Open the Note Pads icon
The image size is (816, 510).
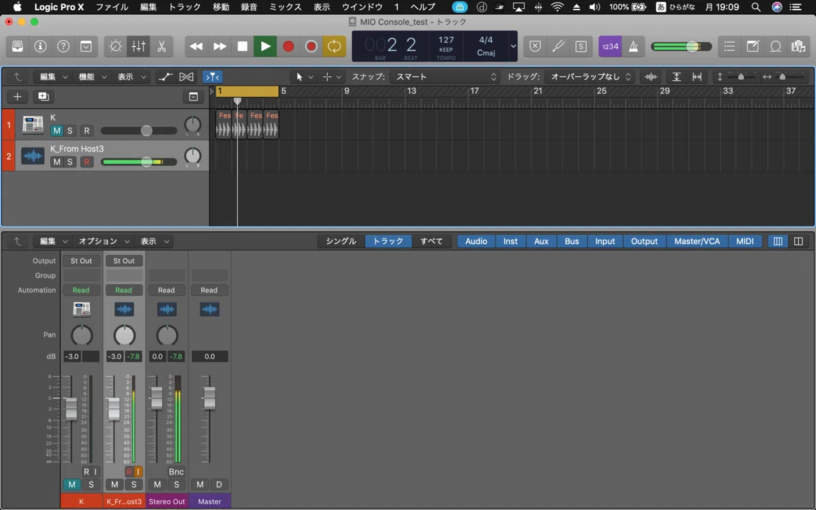753,46
